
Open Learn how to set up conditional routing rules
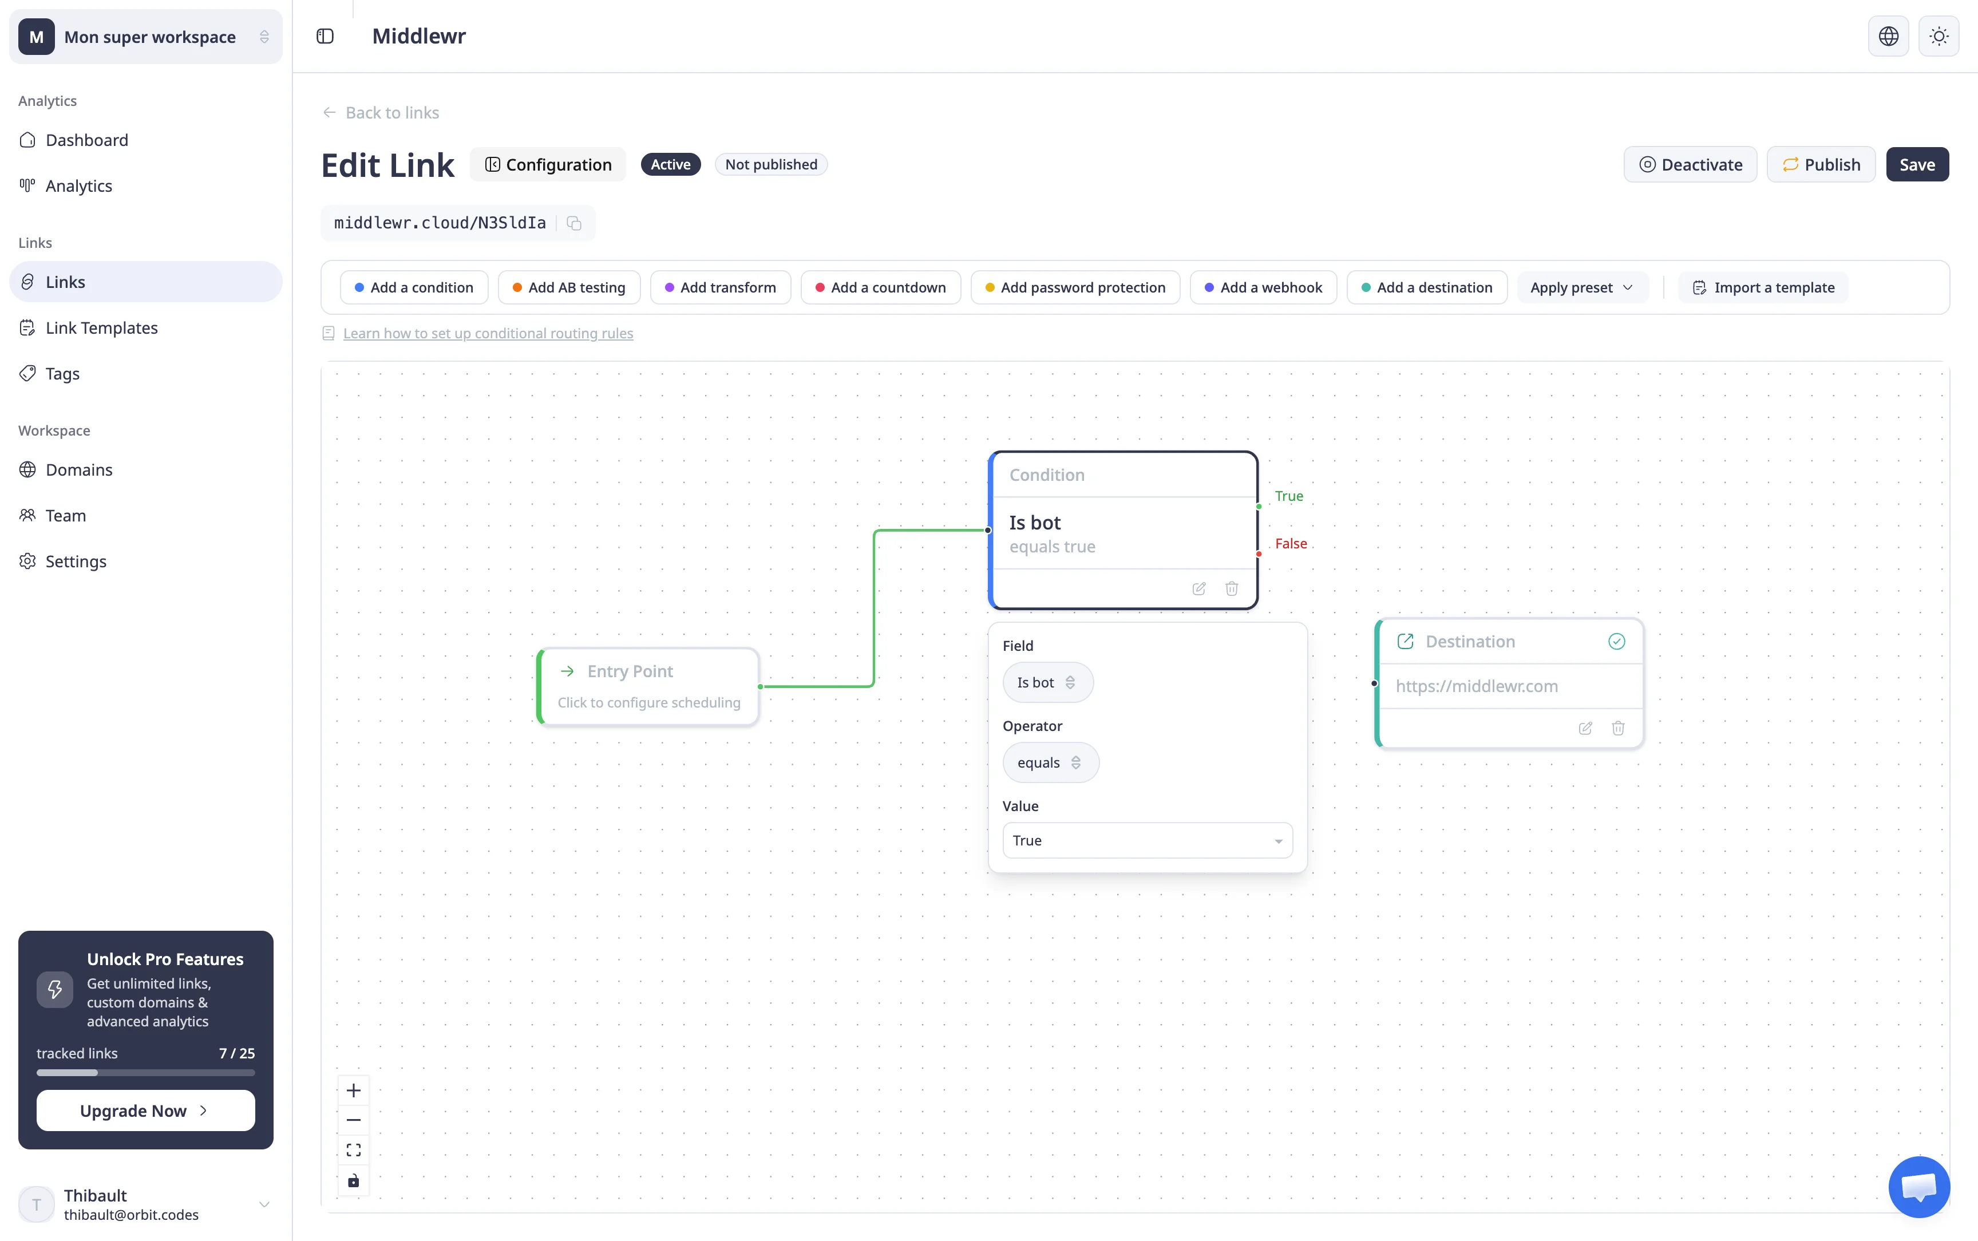pyautogui.click(x=488, y=333)
